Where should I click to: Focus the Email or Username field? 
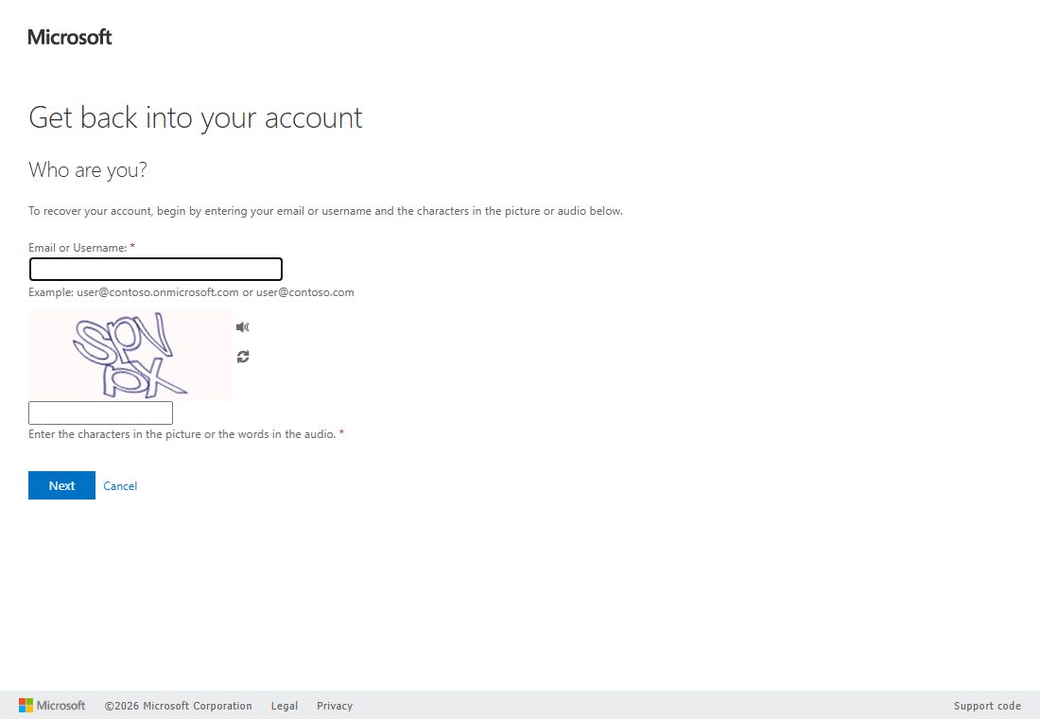[156, 269]
